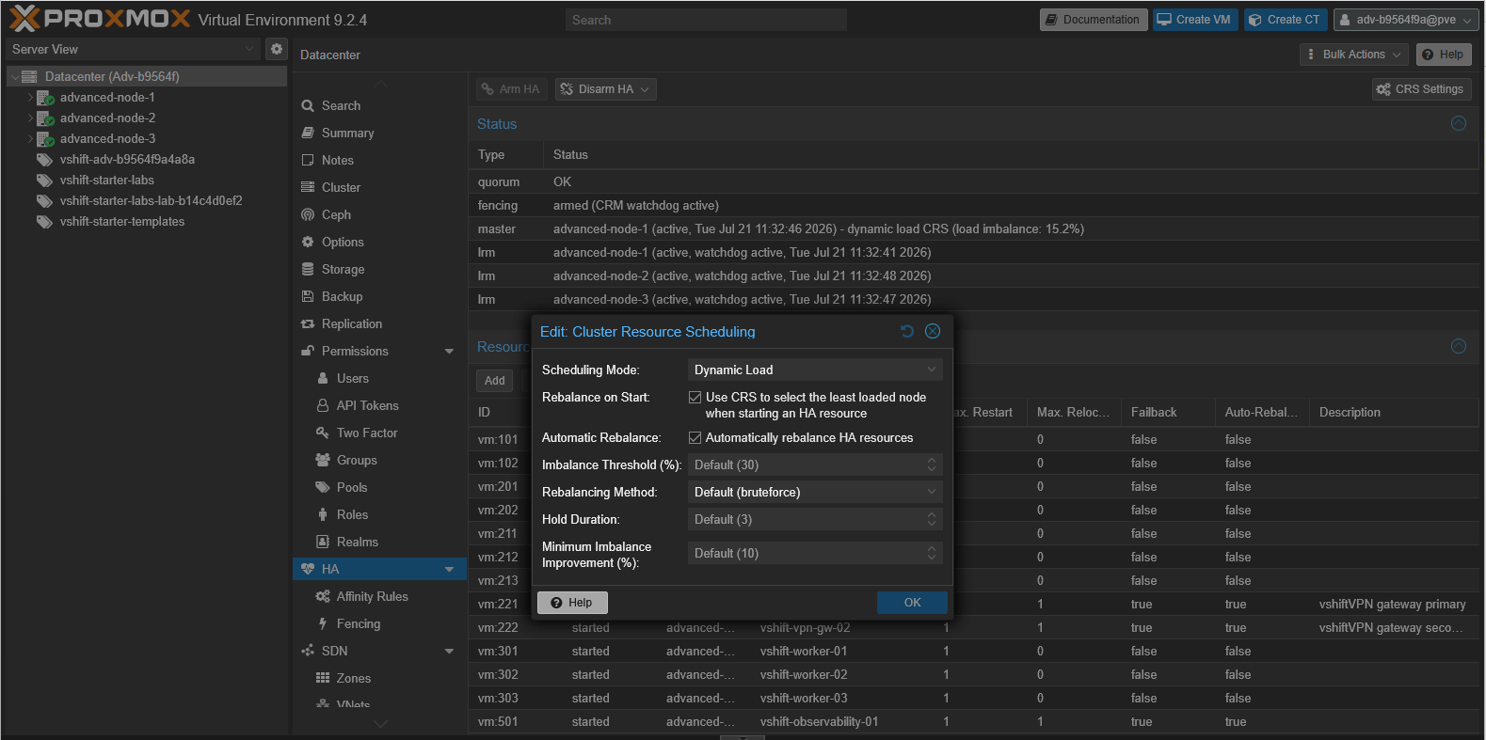Confirm the dialog with OK
The image size is (1486, 740).
pyautogui.click(x=912, y=603)
